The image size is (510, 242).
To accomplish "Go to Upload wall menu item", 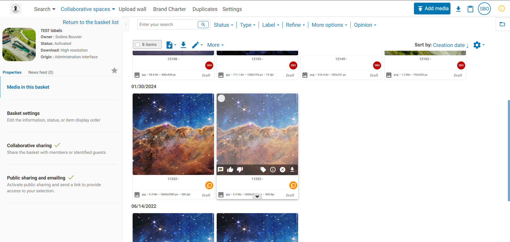I will [x=132, y=9].
